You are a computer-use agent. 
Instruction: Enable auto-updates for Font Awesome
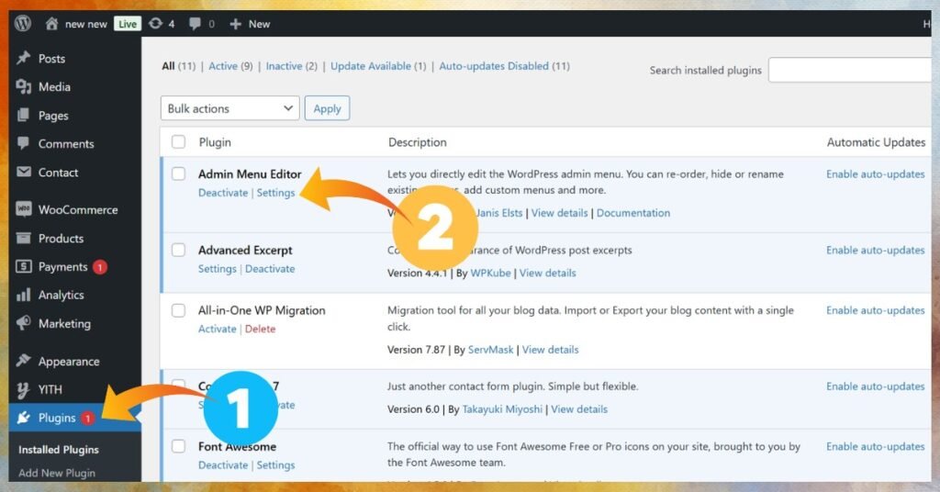point(875,446)
